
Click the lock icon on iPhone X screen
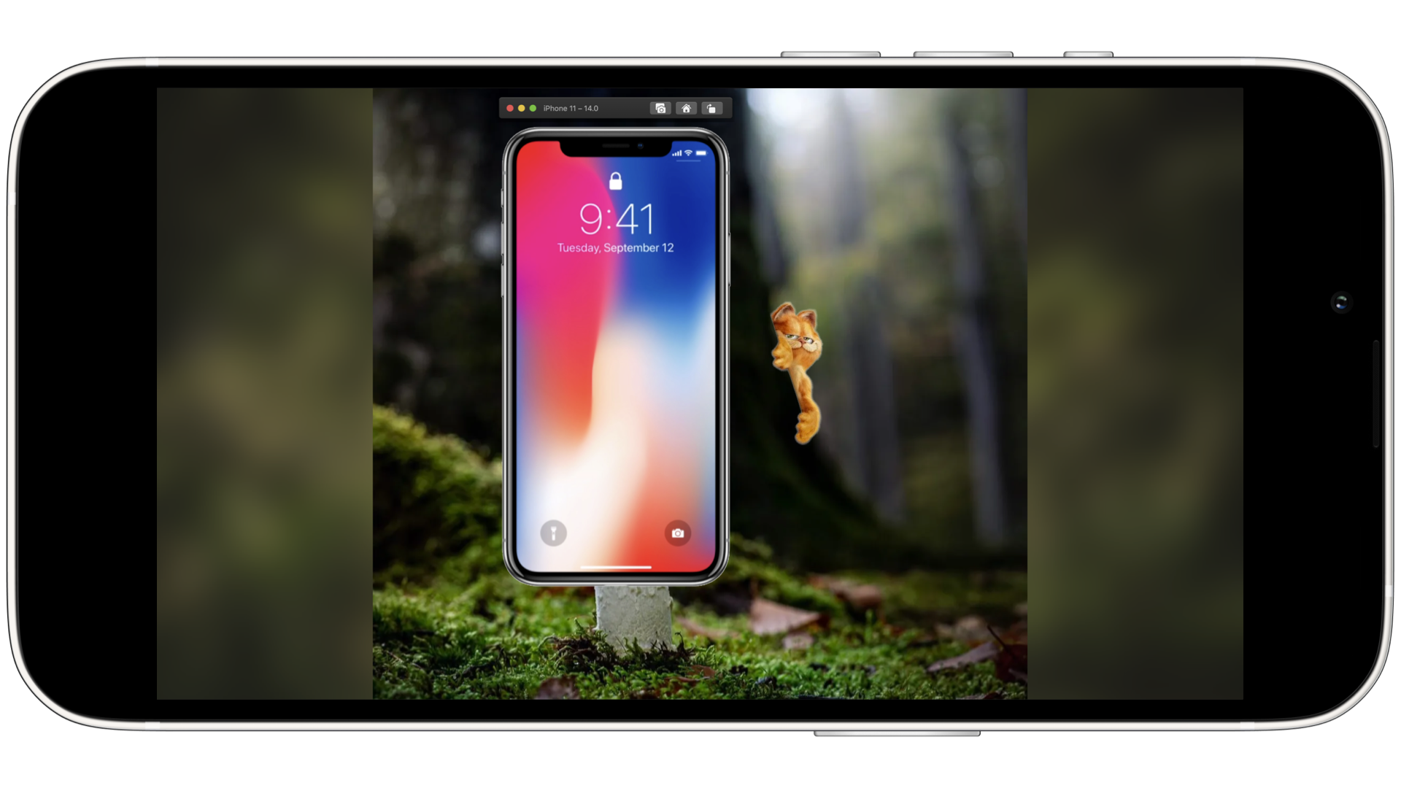615,181
